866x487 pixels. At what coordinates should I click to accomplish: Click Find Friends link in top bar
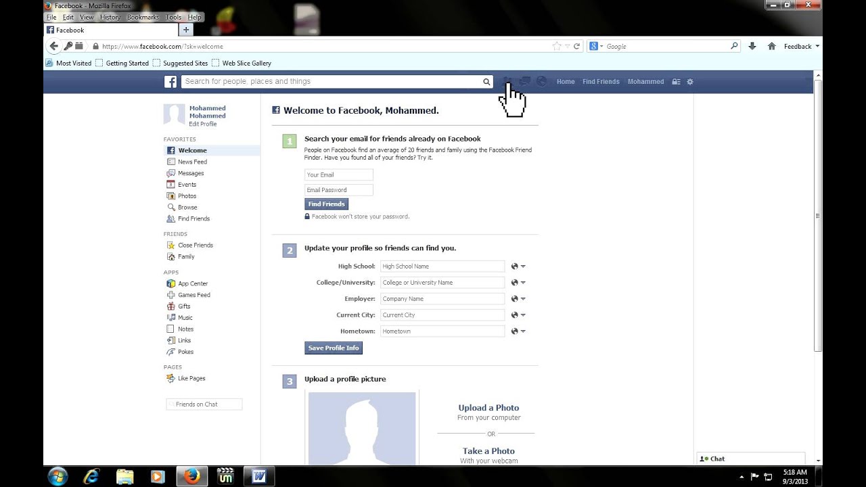click(x=601, y=82)
